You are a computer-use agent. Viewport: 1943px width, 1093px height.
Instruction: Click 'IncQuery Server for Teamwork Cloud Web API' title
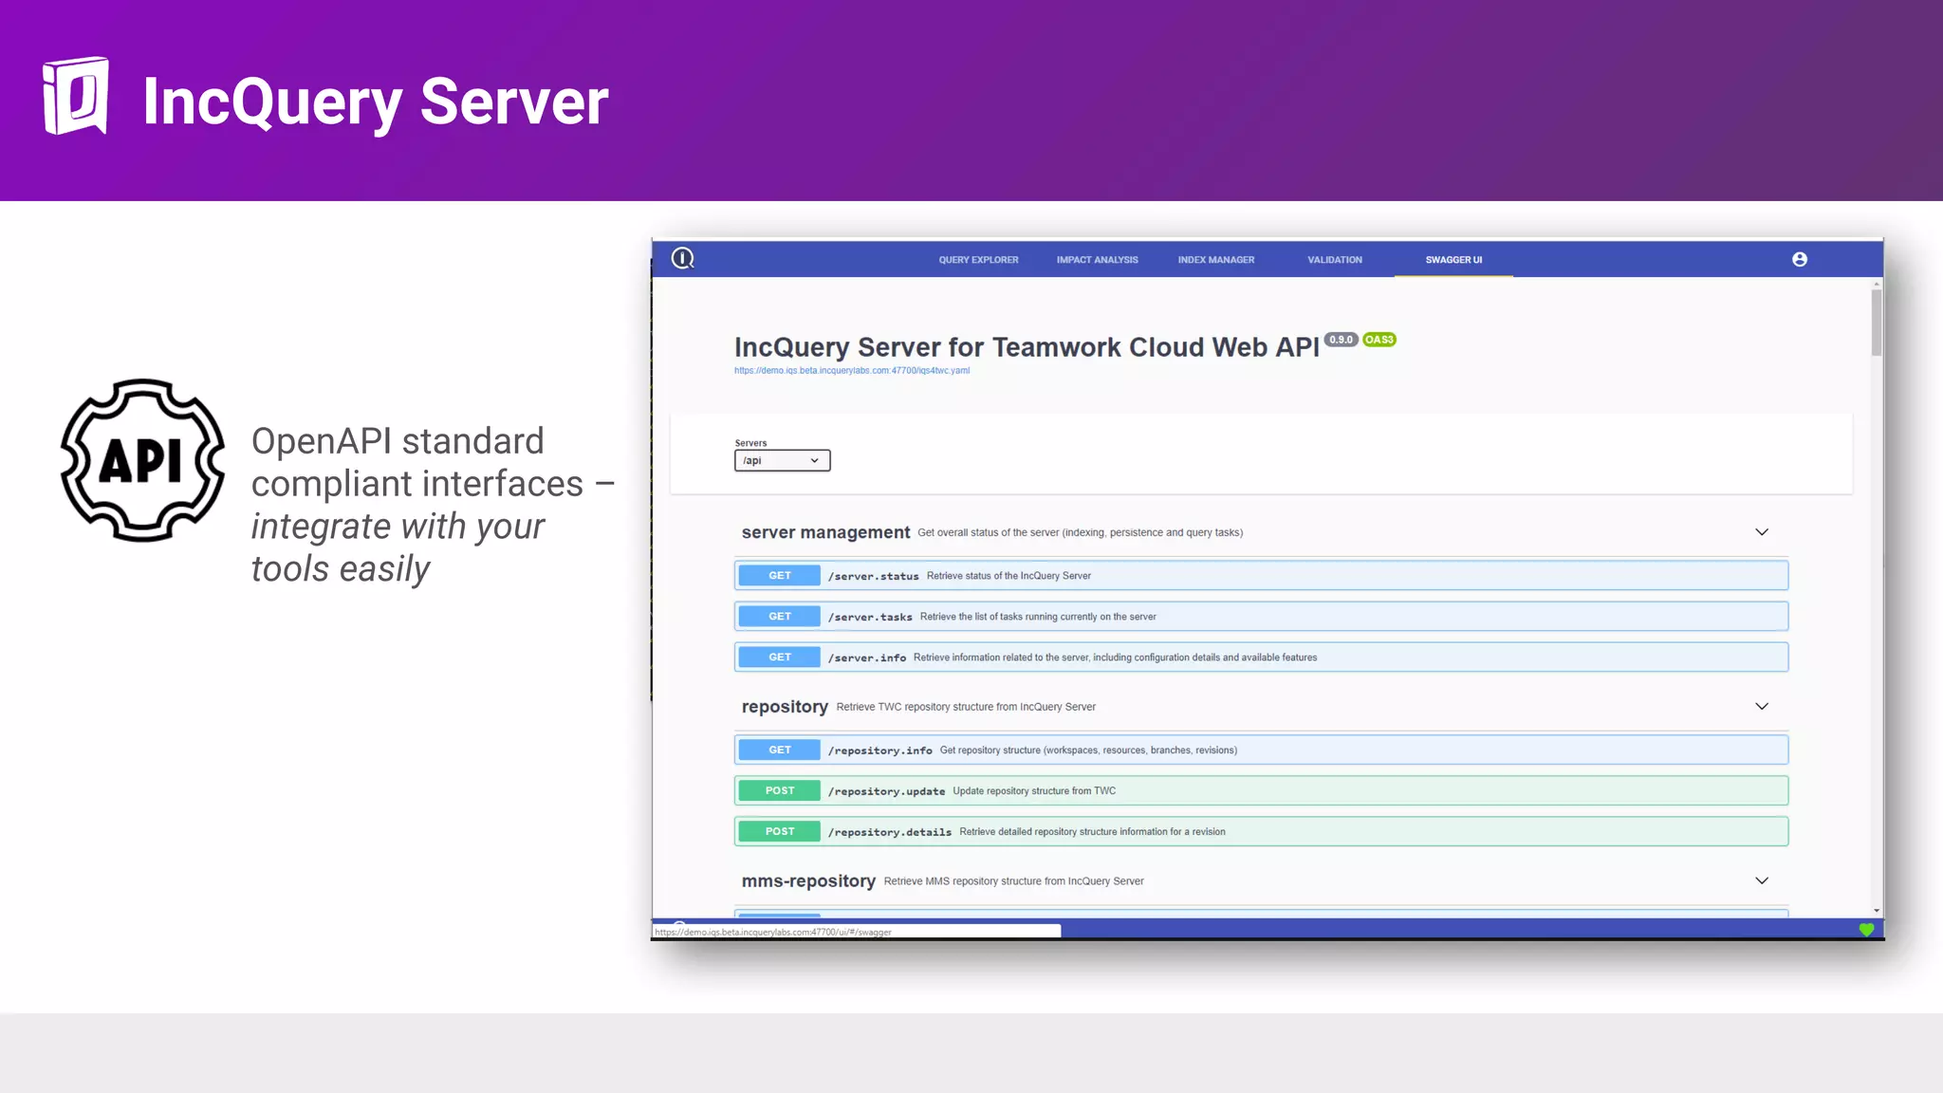click(x=1027, y=347)
